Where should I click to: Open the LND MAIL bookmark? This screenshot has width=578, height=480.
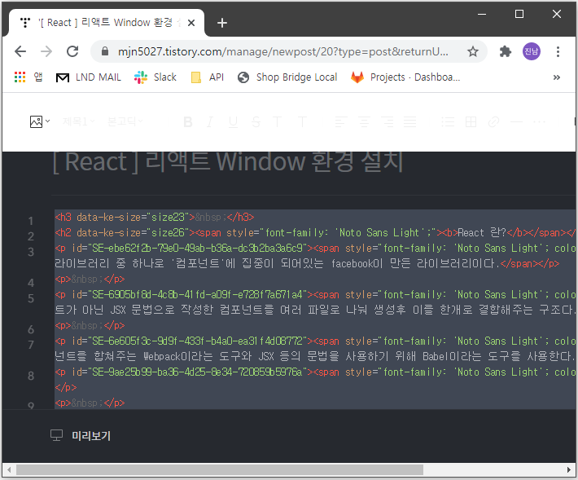point(89,77)
